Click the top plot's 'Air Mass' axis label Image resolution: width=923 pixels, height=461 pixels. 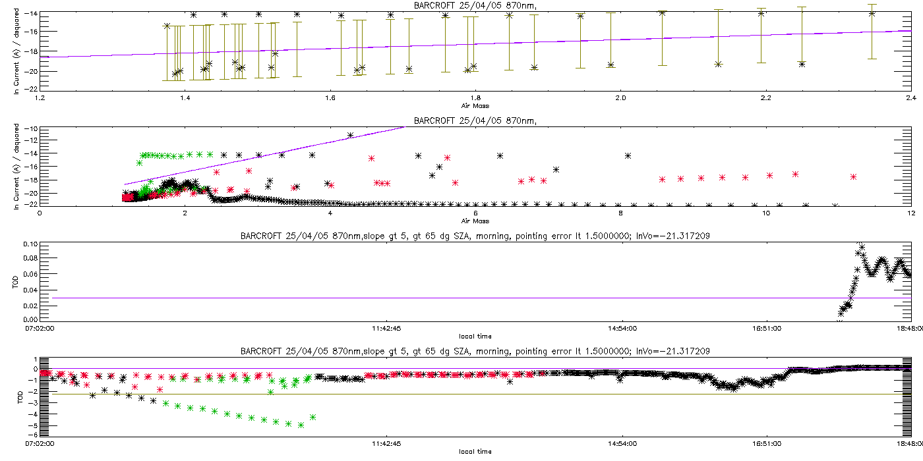(475, 105)
